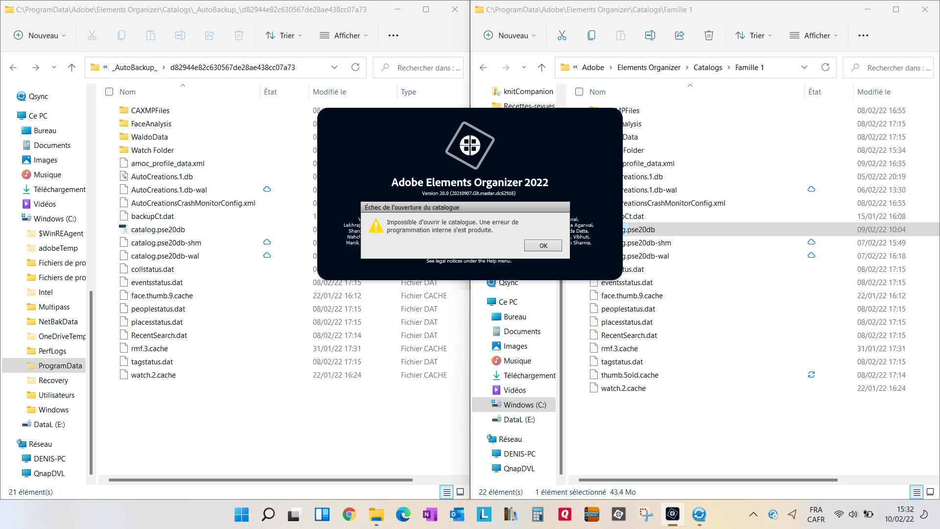Open Adobe Elements Organizer from the taskbar
The height and width of the screenshot is (529, 940).
point(672,514)
